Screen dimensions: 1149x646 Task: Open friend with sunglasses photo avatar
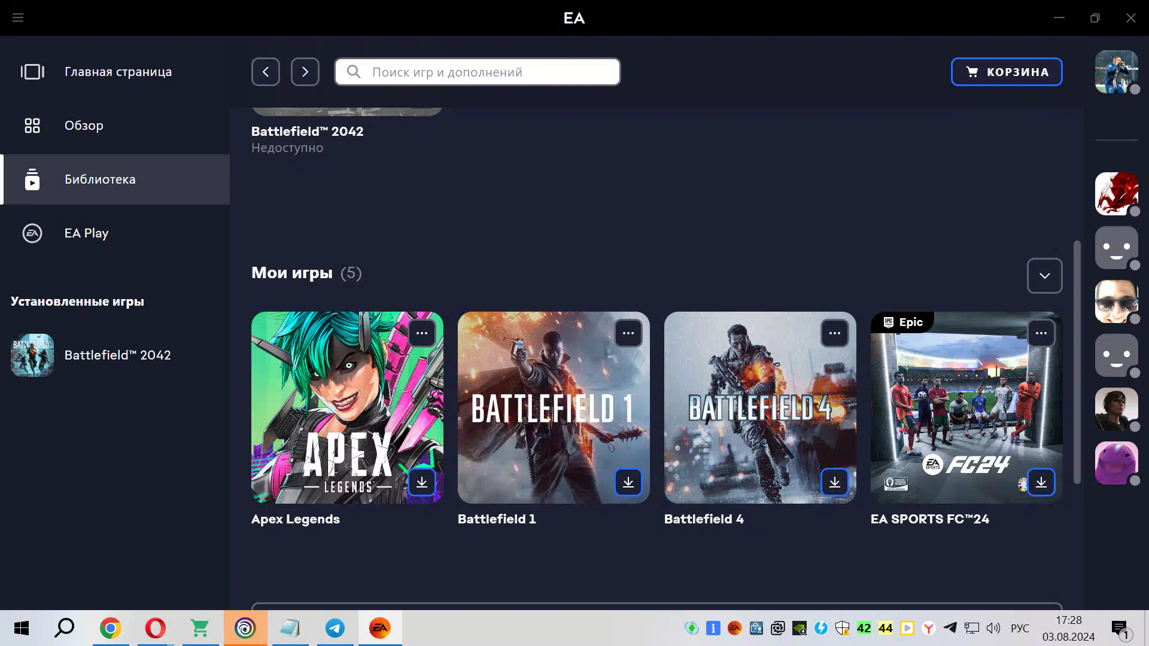coord(1117,301)
